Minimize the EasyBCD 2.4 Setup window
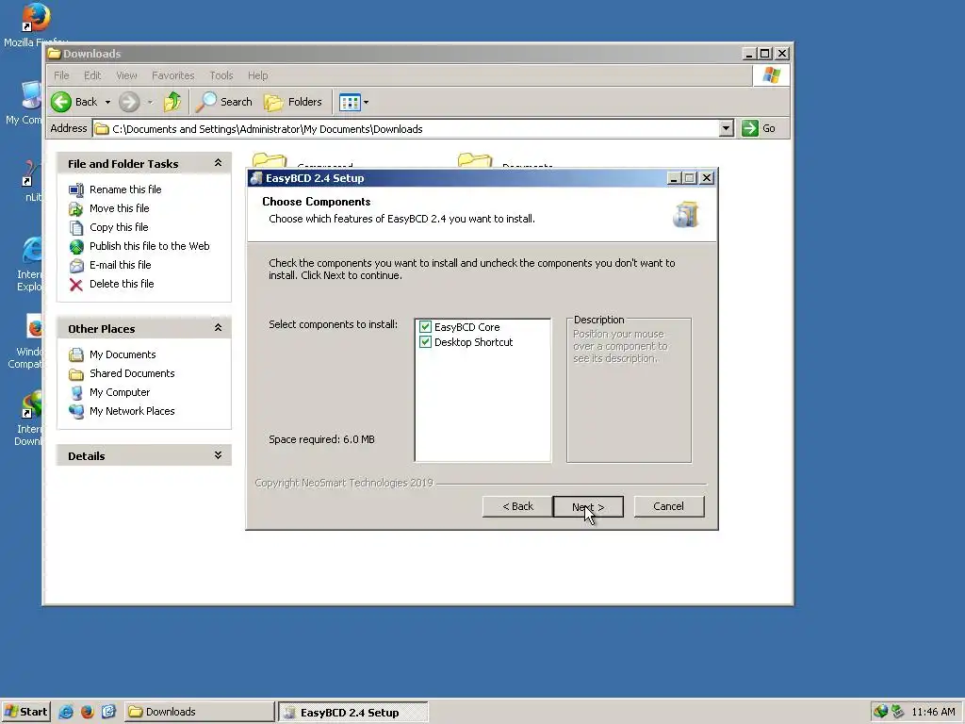965x724 pixels. click(673, 178)
